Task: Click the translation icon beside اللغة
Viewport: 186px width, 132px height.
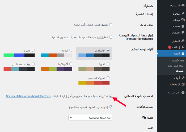Action: [144, 118]
